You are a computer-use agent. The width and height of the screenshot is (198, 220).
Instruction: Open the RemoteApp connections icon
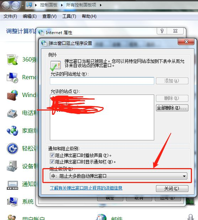(12, 77)
